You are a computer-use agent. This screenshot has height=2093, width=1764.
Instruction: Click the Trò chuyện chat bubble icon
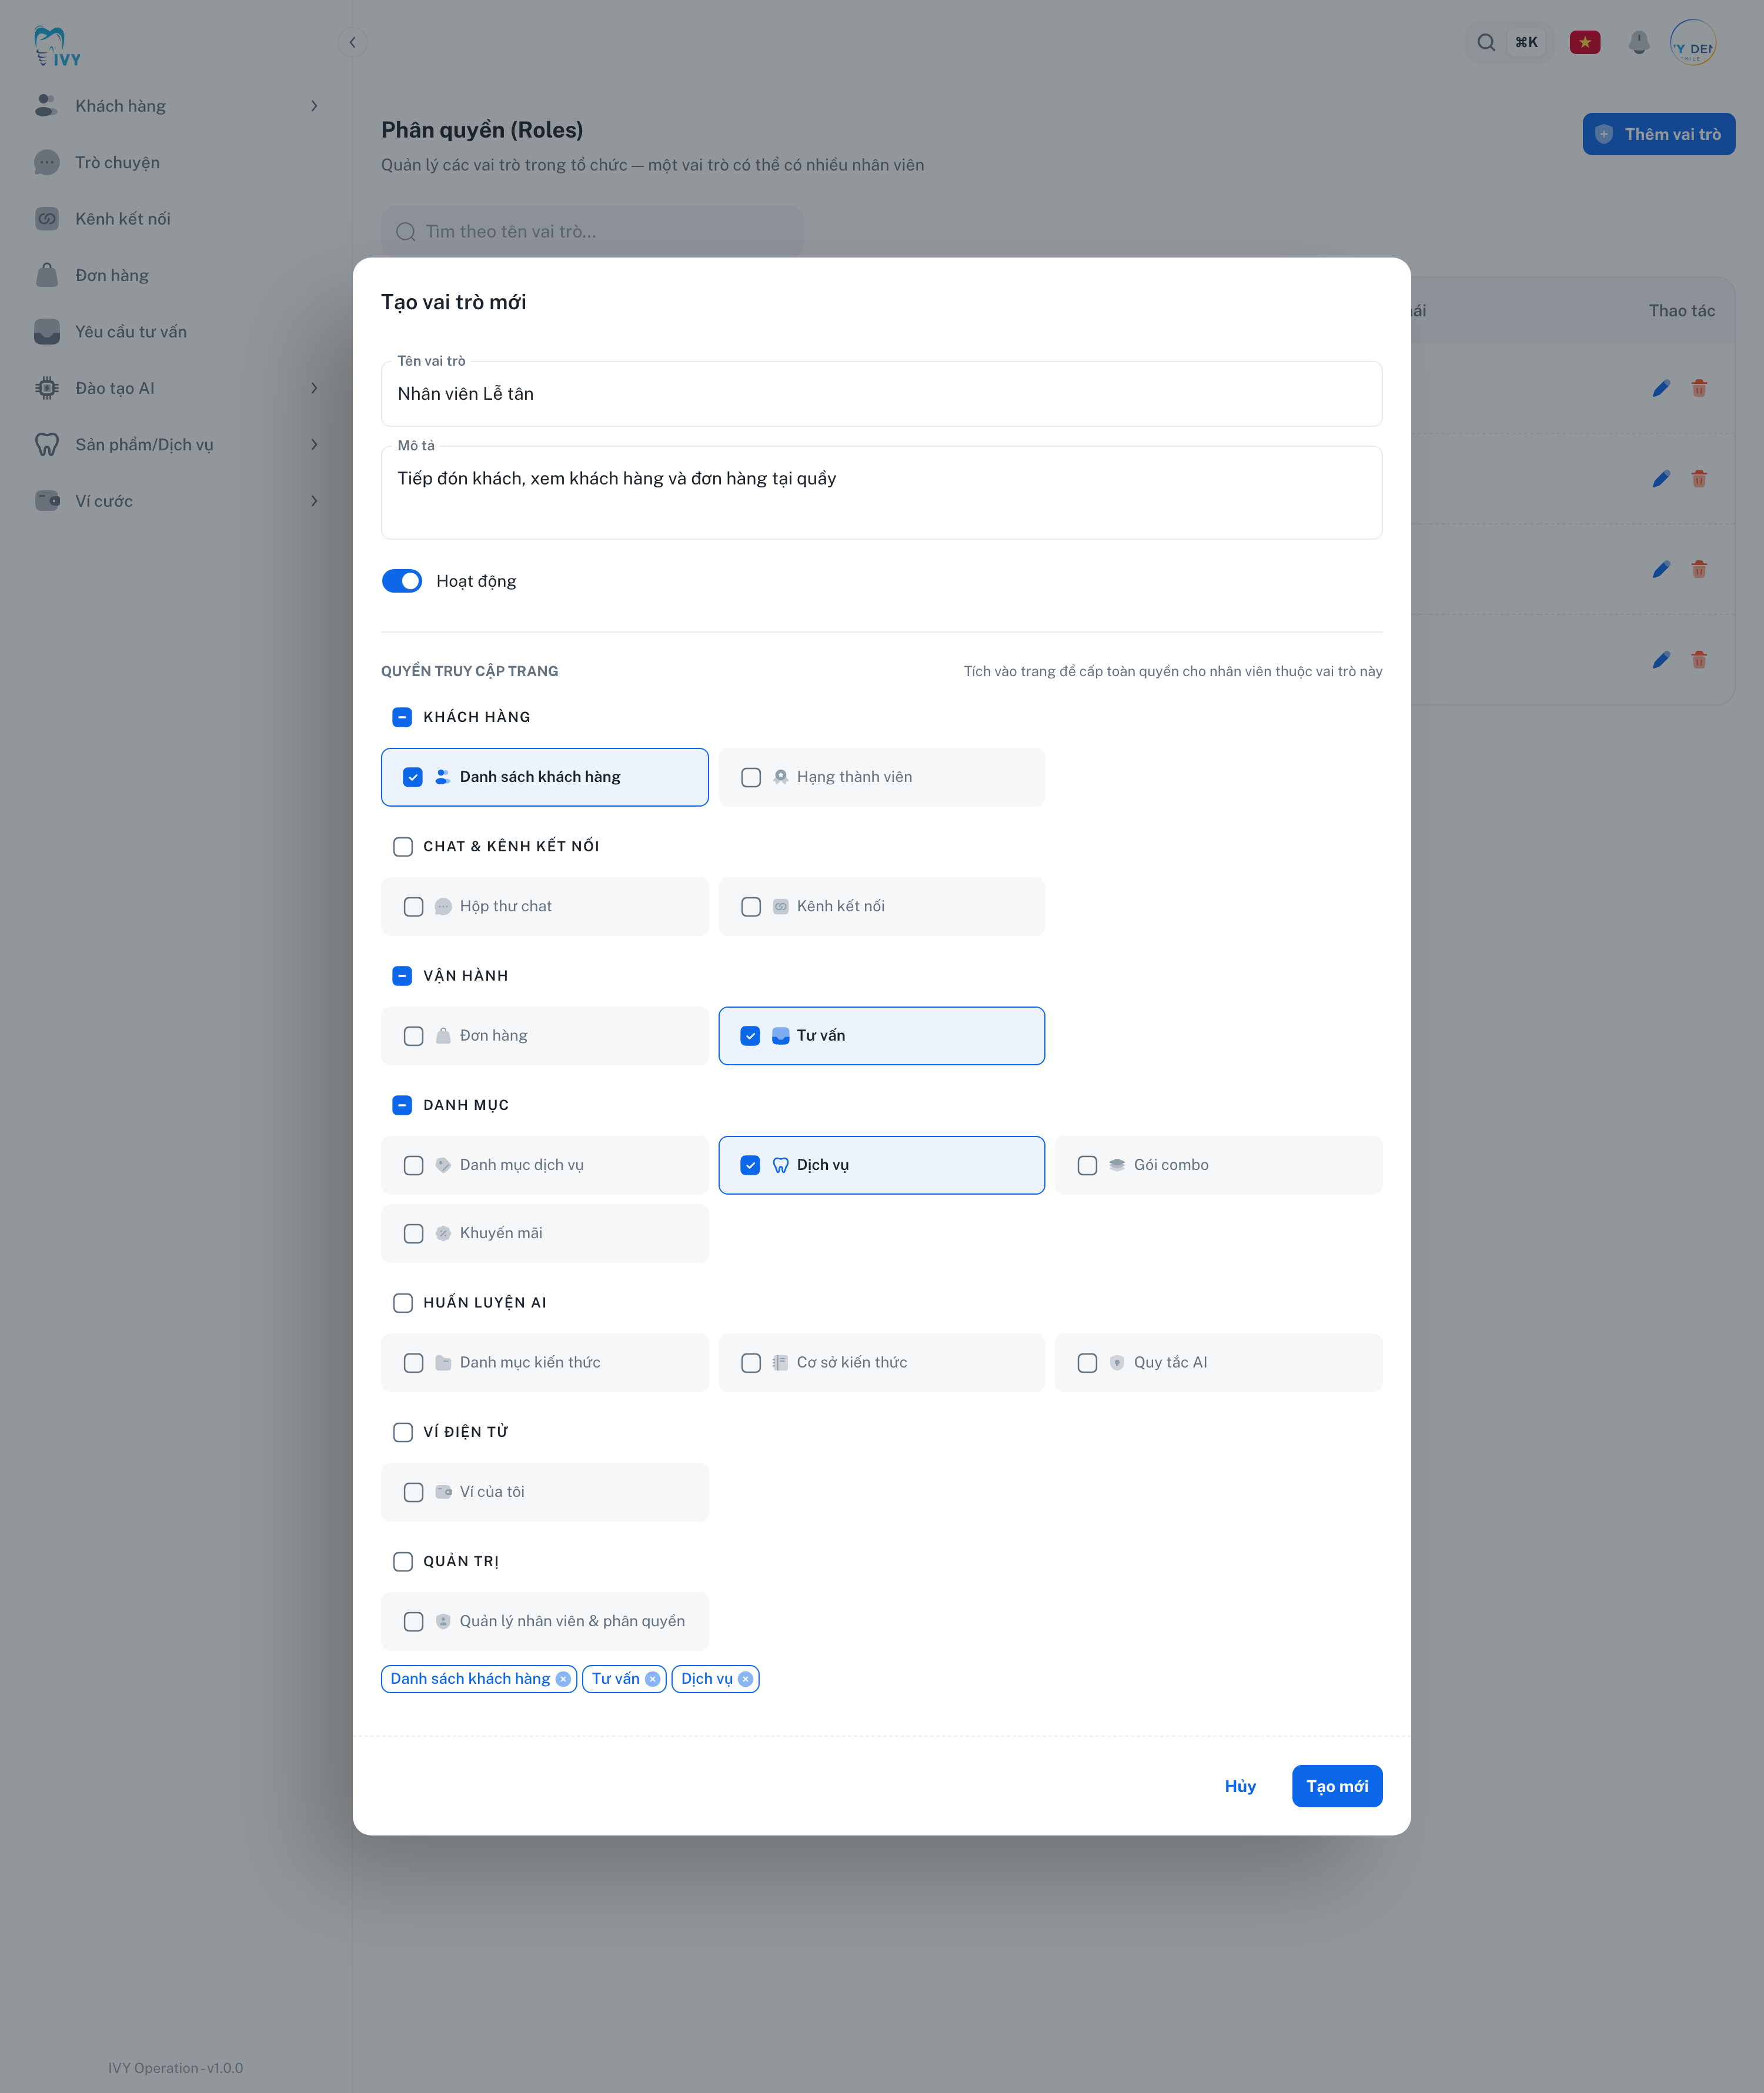pyautogui.click(x=46, y=162)
